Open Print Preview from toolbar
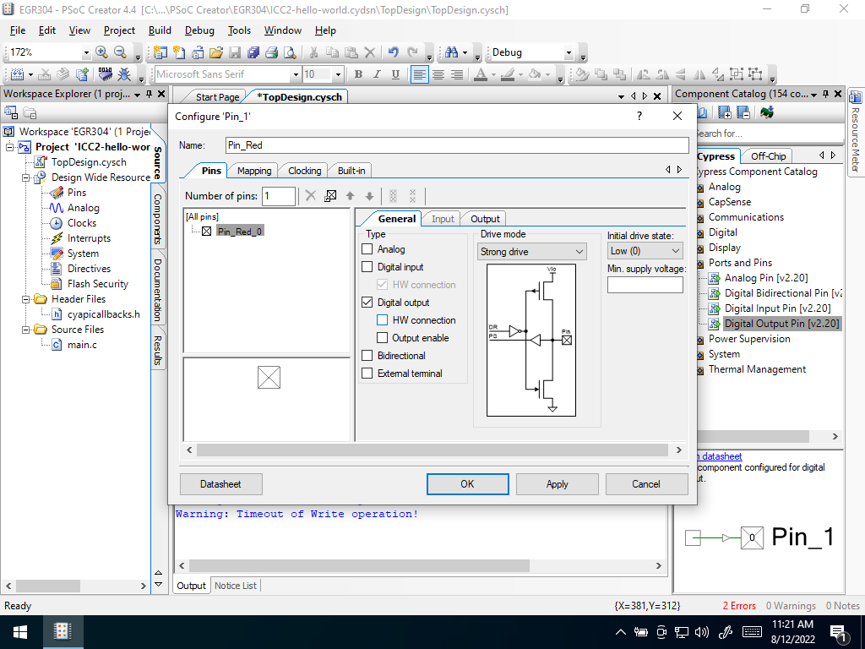 point(290,52)
